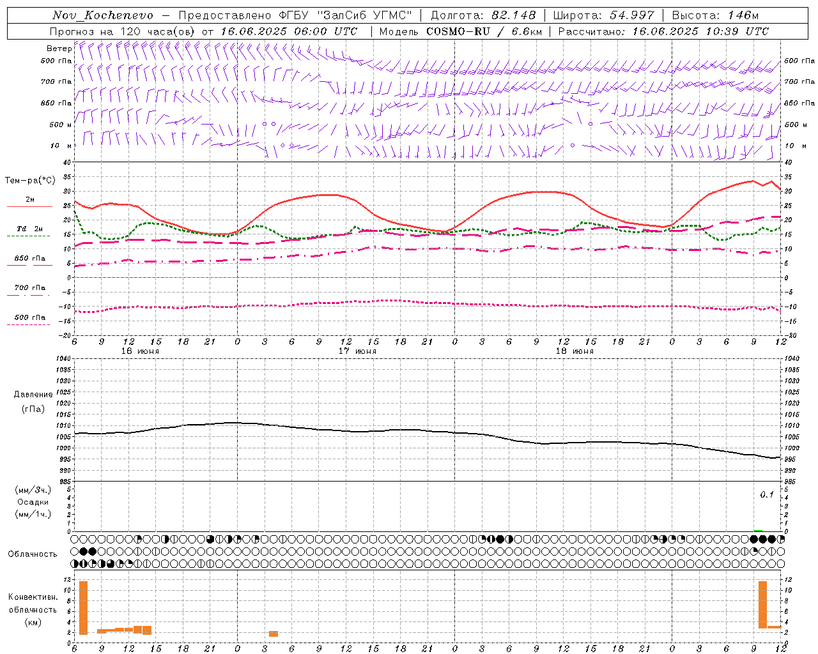This screenshot has height=654, width=818.
Task: Select calculation time 16.06.2025 10:39 UTC
Action: click(x=700, y=31)
